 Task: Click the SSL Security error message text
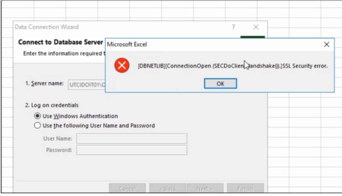click(233, 66)
